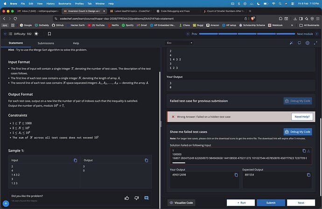This screenshot has width=322, height=209.
Task: Click the panel divider drag handle
Action: (x=161, y=124)
